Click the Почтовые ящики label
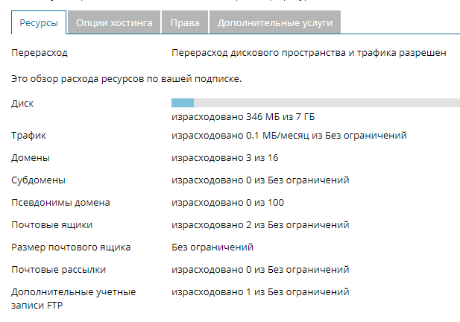460x322 pixels. pos(52,225)
